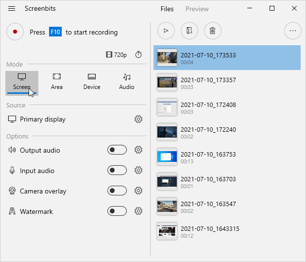306x262 pixels.
Task: Select recording 2021-07-10_163703 by name
Action: (208, 179)
